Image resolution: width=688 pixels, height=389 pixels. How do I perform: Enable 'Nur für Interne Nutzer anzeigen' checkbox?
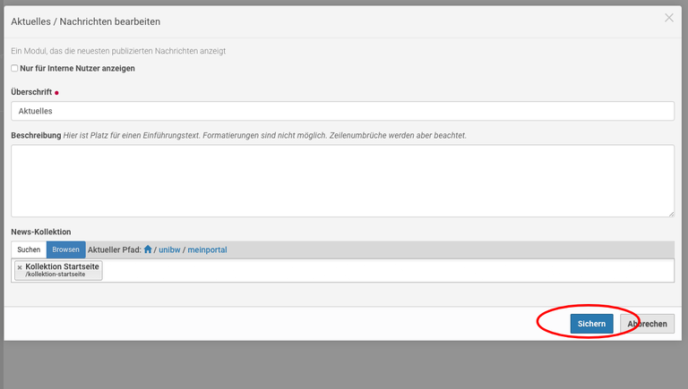[x=14, y=68]
